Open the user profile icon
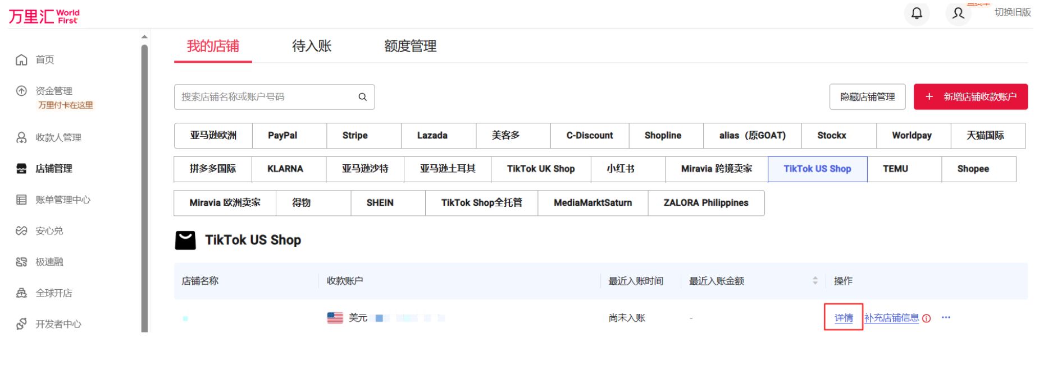This screenshot has width=1039, height=375. pyautogui.click(x=958, y=13)
